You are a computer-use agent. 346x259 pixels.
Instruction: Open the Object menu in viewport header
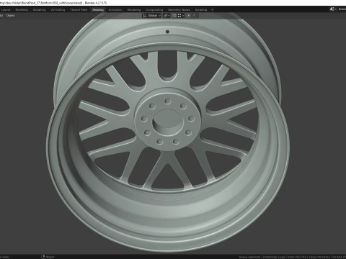point(11,16)
